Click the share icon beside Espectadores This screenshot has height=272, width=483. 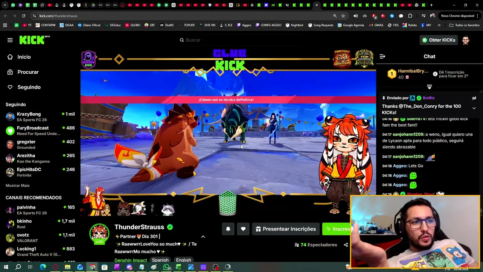346,245
